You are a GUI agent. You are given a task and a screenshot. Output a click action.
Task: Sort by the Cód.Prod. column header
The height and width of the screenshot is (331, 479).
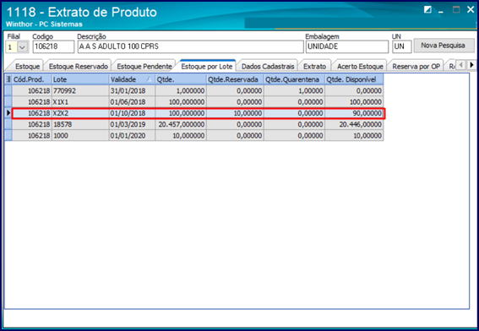tap(32, 79)
